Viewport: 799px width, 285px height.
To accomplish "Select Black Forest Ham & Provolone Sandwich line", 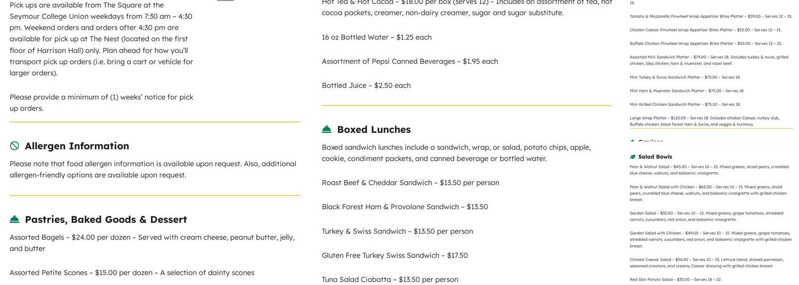I will tap(405, 206).
